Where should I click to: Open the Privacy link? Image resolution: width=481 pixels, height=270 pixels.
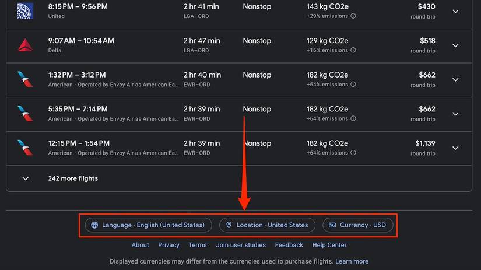[x=168, y=245]
